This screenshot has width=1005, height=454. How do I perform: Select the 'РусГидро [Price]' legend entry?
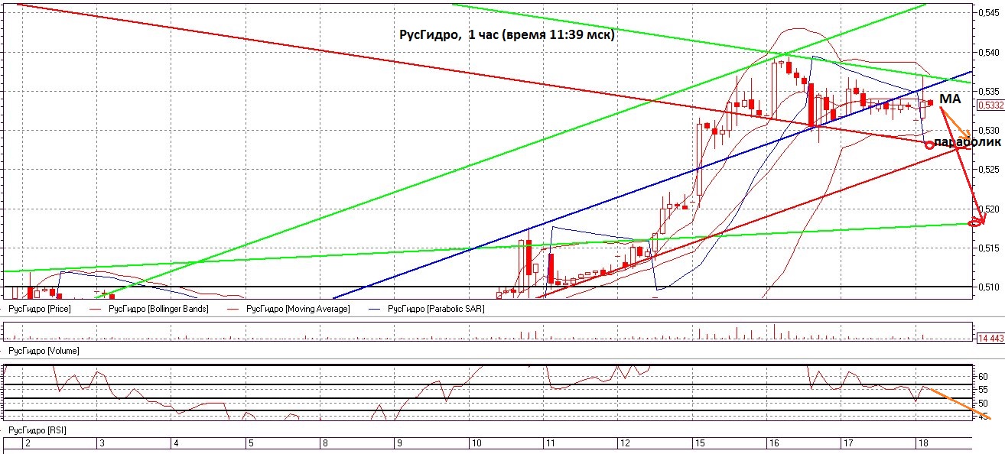(x=38, y=309)
